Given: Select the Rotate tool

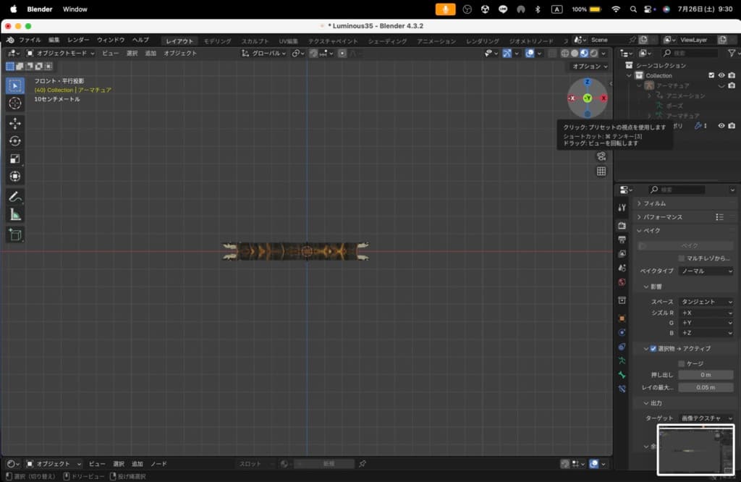Looking at the screenshot, I should 15,141.
